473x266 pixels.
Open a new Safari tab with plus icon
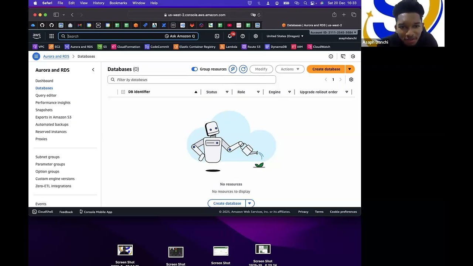[344, 15]
